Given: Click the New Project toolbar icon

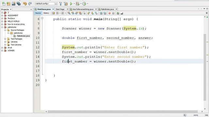Looking at the screenshot, I should (x=8, y=4).
